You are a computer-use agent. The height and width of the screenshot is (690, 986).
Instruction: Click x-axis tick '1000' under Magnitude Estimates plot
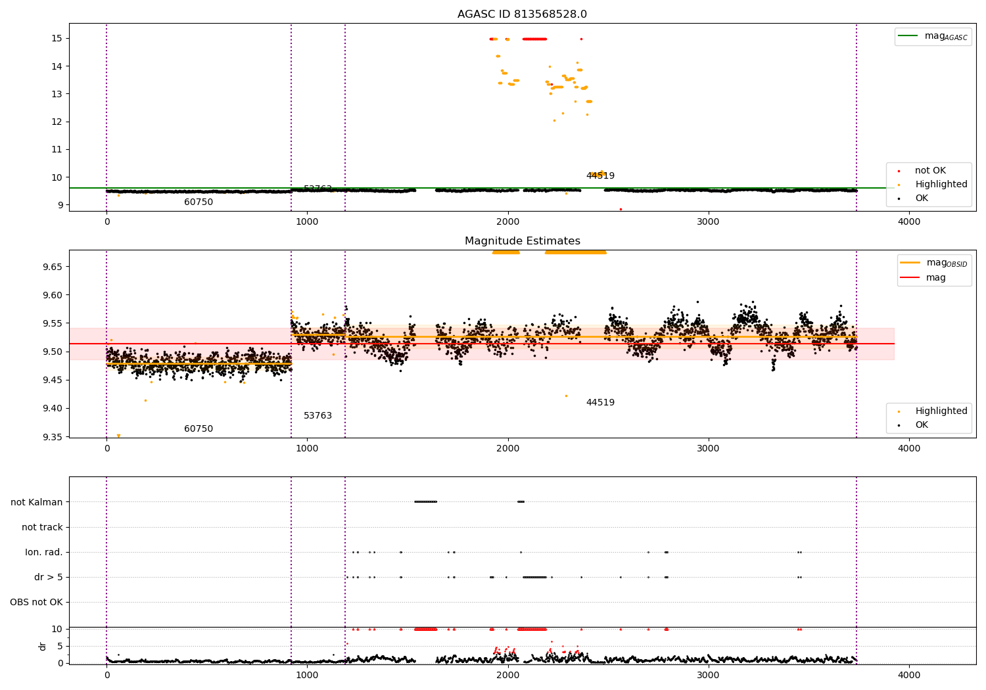[x=308, y=449]
